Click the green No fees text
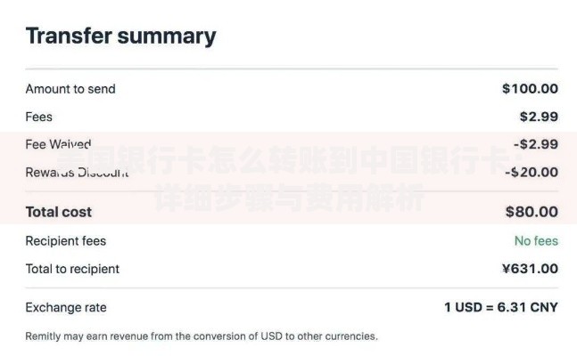Screen dimensions: 577x356 [x=536, y=241]
